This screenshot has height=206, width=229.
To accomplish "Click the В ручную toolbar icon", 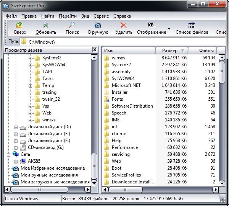I will [98, 26].
